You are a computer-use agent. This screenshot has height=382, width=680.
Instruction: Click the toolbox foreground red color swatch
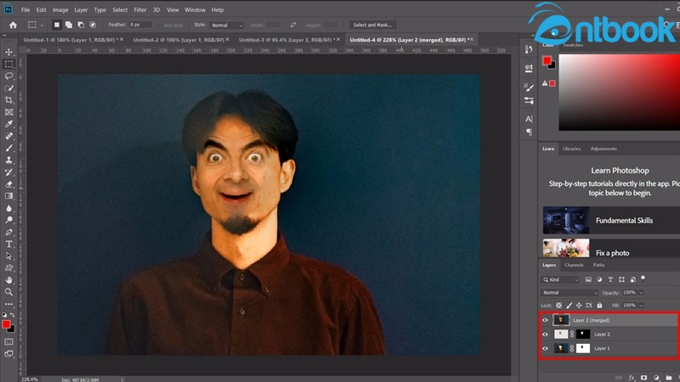tap(6, 324)
